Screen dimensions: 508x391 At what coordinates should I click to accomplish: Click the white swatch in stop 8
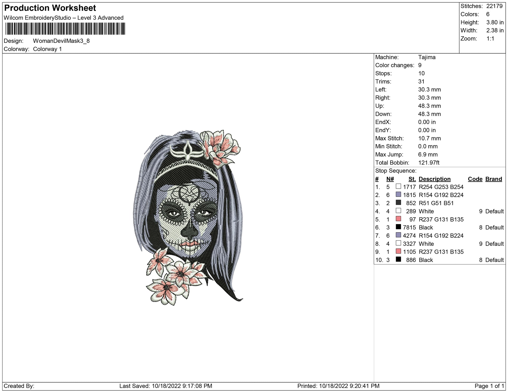[398, 243]
